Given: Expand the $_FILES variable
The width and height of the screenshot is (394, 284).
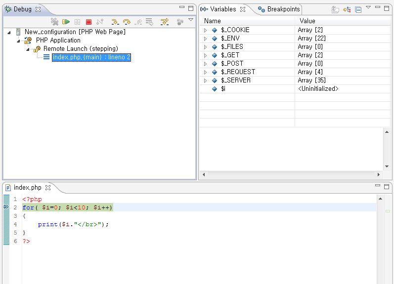Looking at the screenshot, I should (205, 47).
